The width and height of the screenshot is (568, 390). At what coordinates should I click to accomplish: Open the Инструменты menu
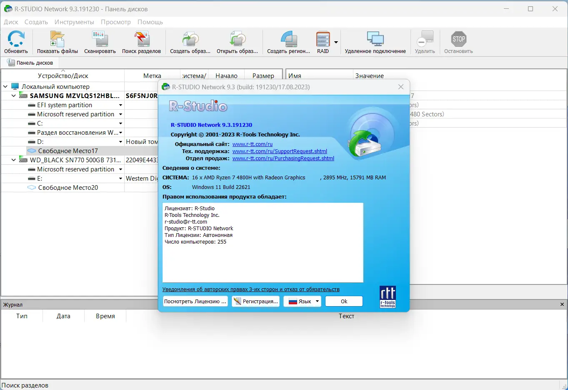pyautogui.click(x=74, y=22)
